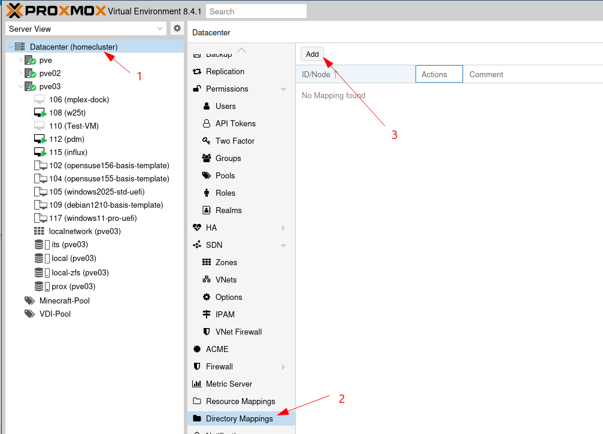Click the pve node icon
The width and height of the screenshot is (603, 434).
pos(30,60)
